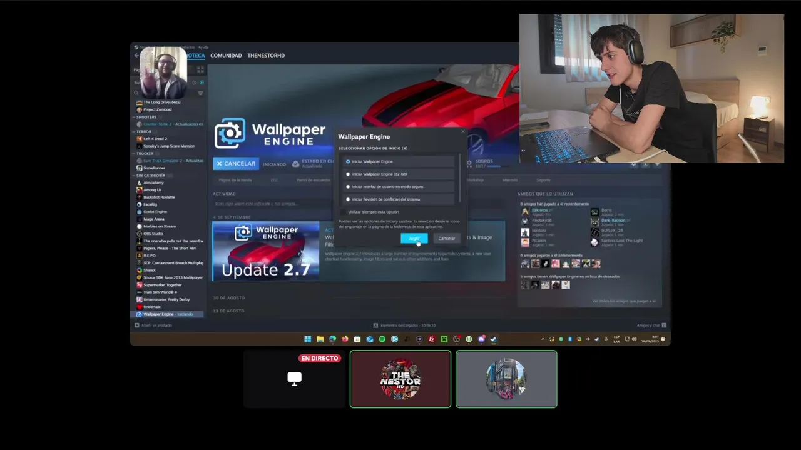Open 'Ver todos los amigos que juegan a él'
This screenshot has width=801, height=450.
(624, 301)
